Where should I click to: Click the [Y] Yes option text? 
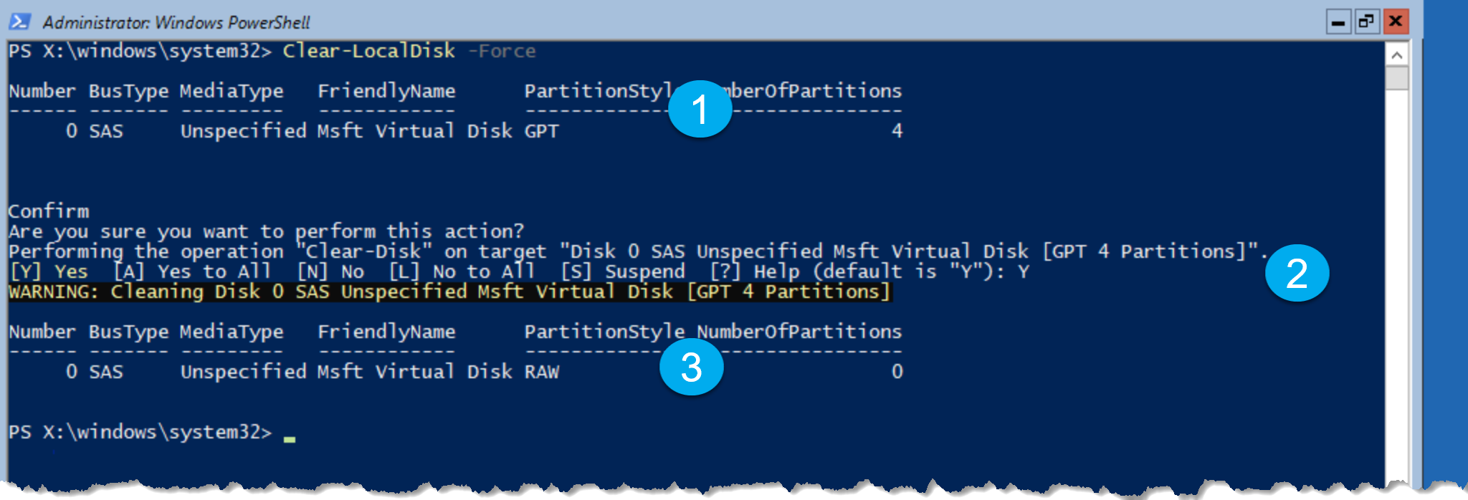tap(49, 271)
